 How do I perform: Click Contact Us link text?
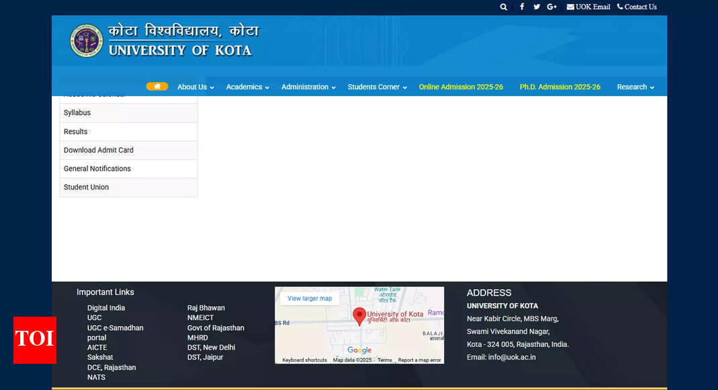[641, 7]
